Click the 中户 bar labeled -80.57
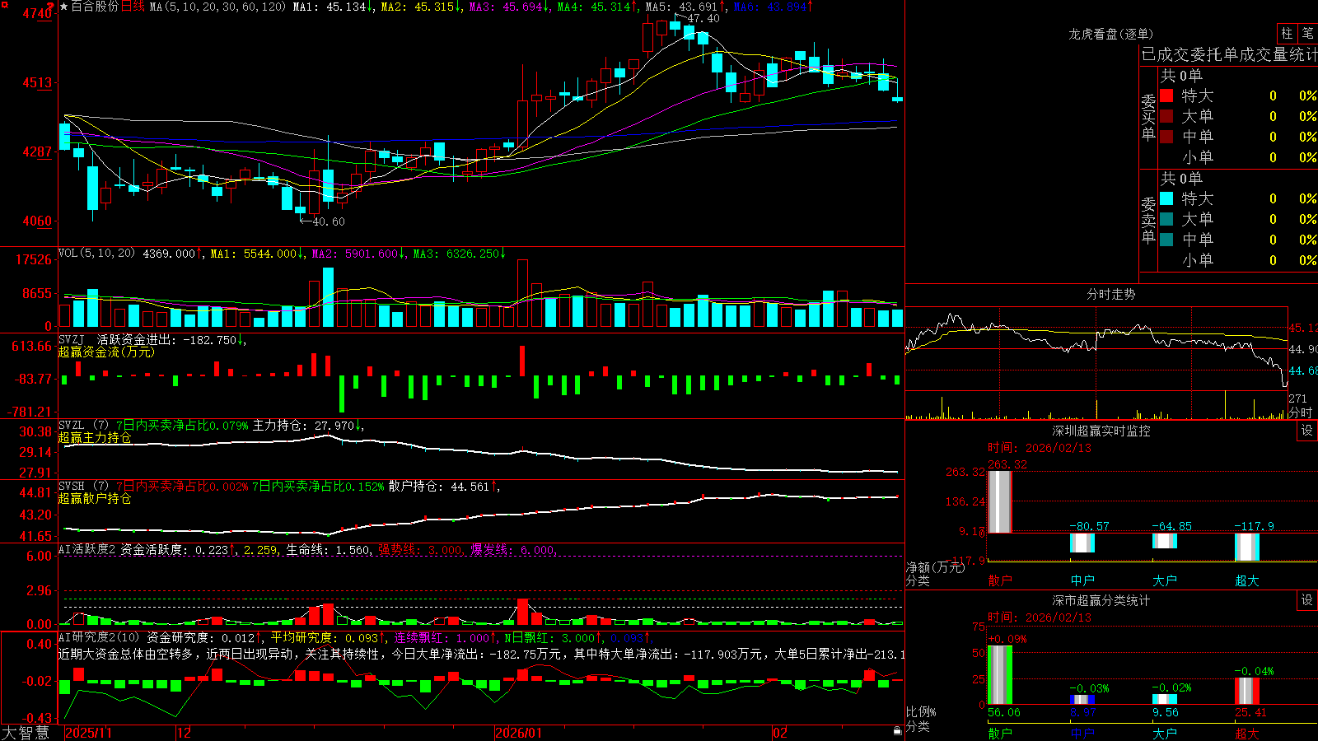This screenshot has height=741, width=1318. click(x=1082, y=543)
